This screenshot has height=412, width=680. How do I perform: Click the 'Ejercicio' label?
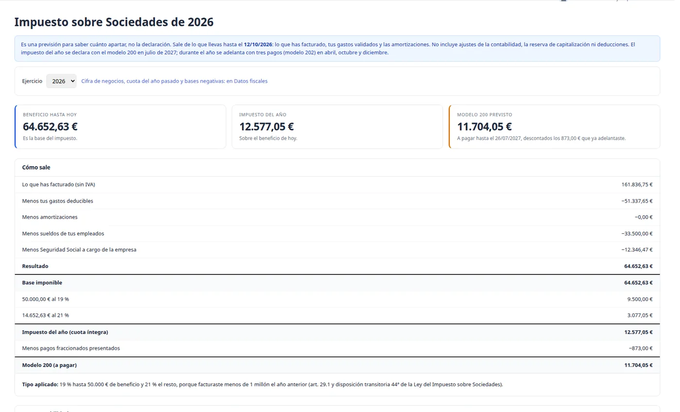point(32,81)
